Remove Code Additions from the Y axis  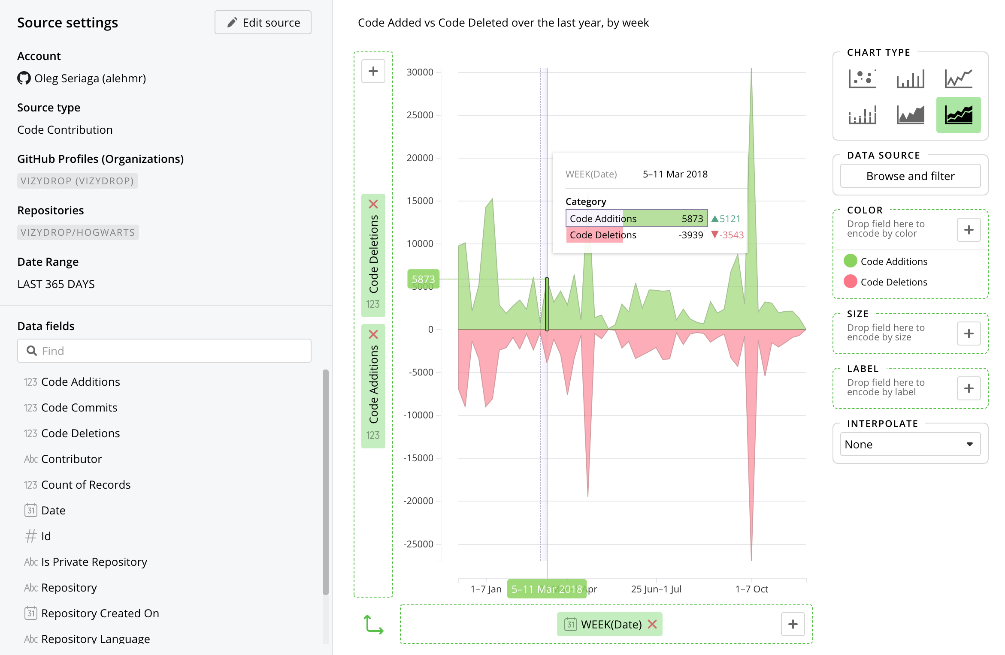[x=373, y=334]
